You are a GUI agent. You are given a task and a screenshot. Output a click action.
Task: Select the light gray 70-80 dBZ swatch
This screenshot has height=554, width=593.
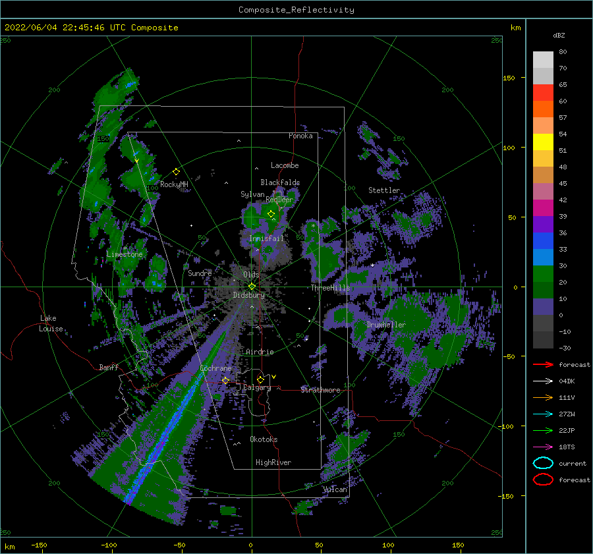coord(543,60)
